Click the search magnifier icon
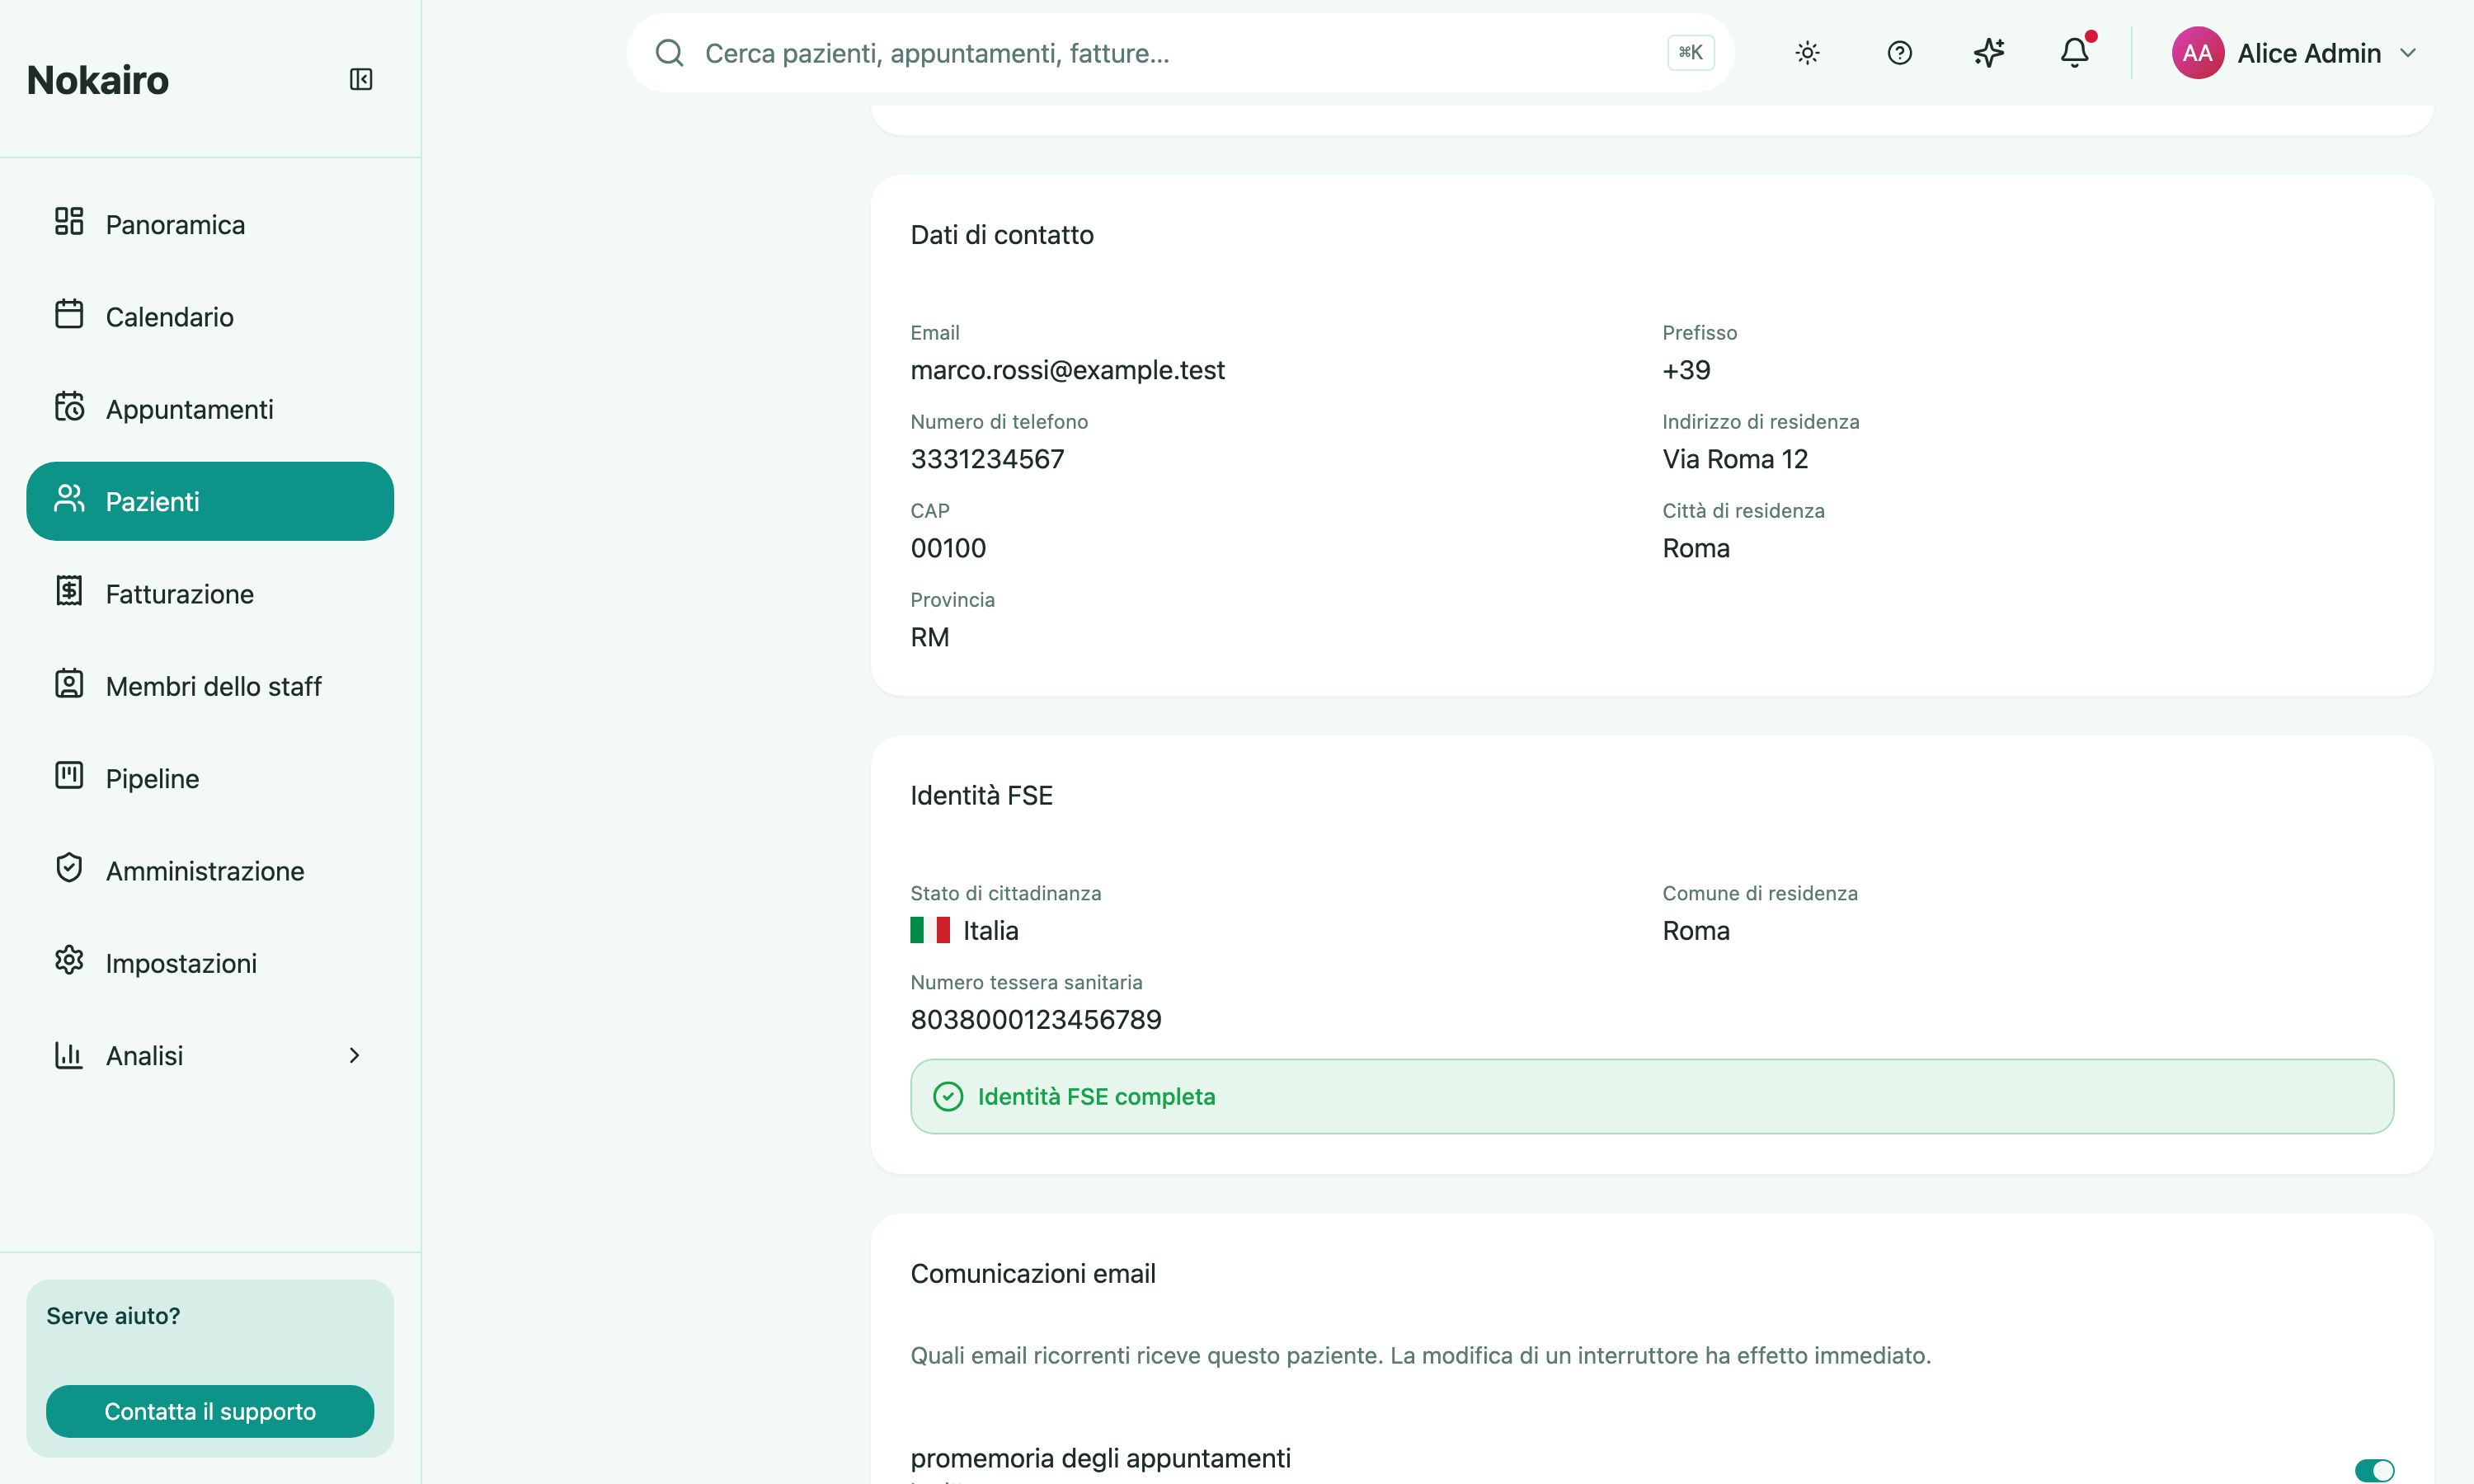The height and width of the screenshot is (1484, 2474). (x=669, y=53)
